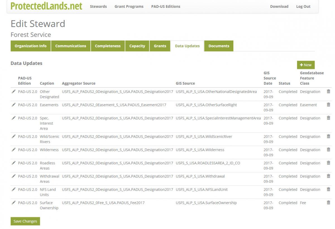
Task: Select the Data Updates tab
Action: pos(187,46)
